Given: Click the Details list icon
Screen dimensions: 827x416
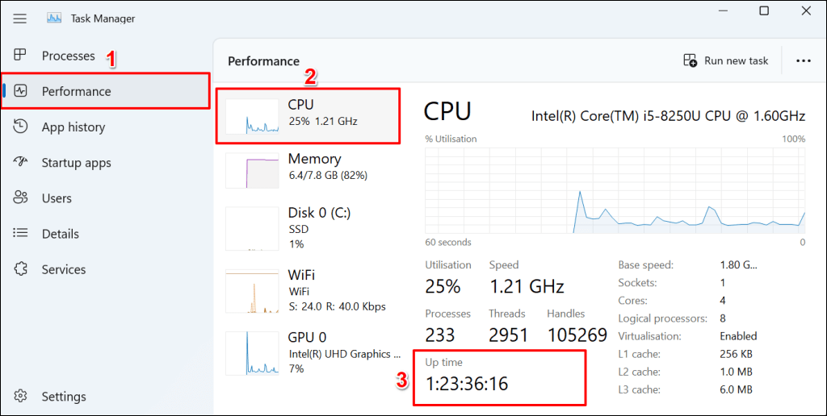Looking at the screenshot, I should pos(21,234).
